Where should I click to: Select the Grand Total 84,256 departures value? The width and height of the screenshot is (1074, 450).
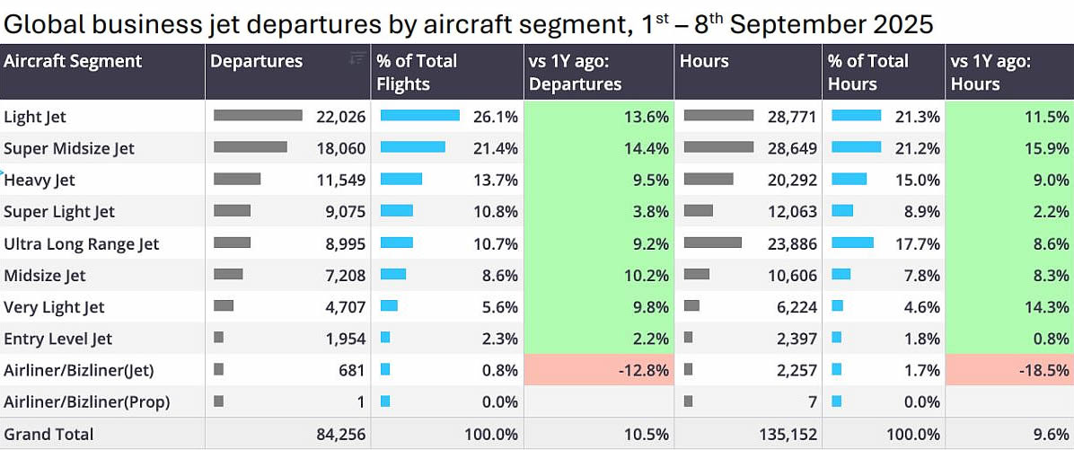point(338,435)
